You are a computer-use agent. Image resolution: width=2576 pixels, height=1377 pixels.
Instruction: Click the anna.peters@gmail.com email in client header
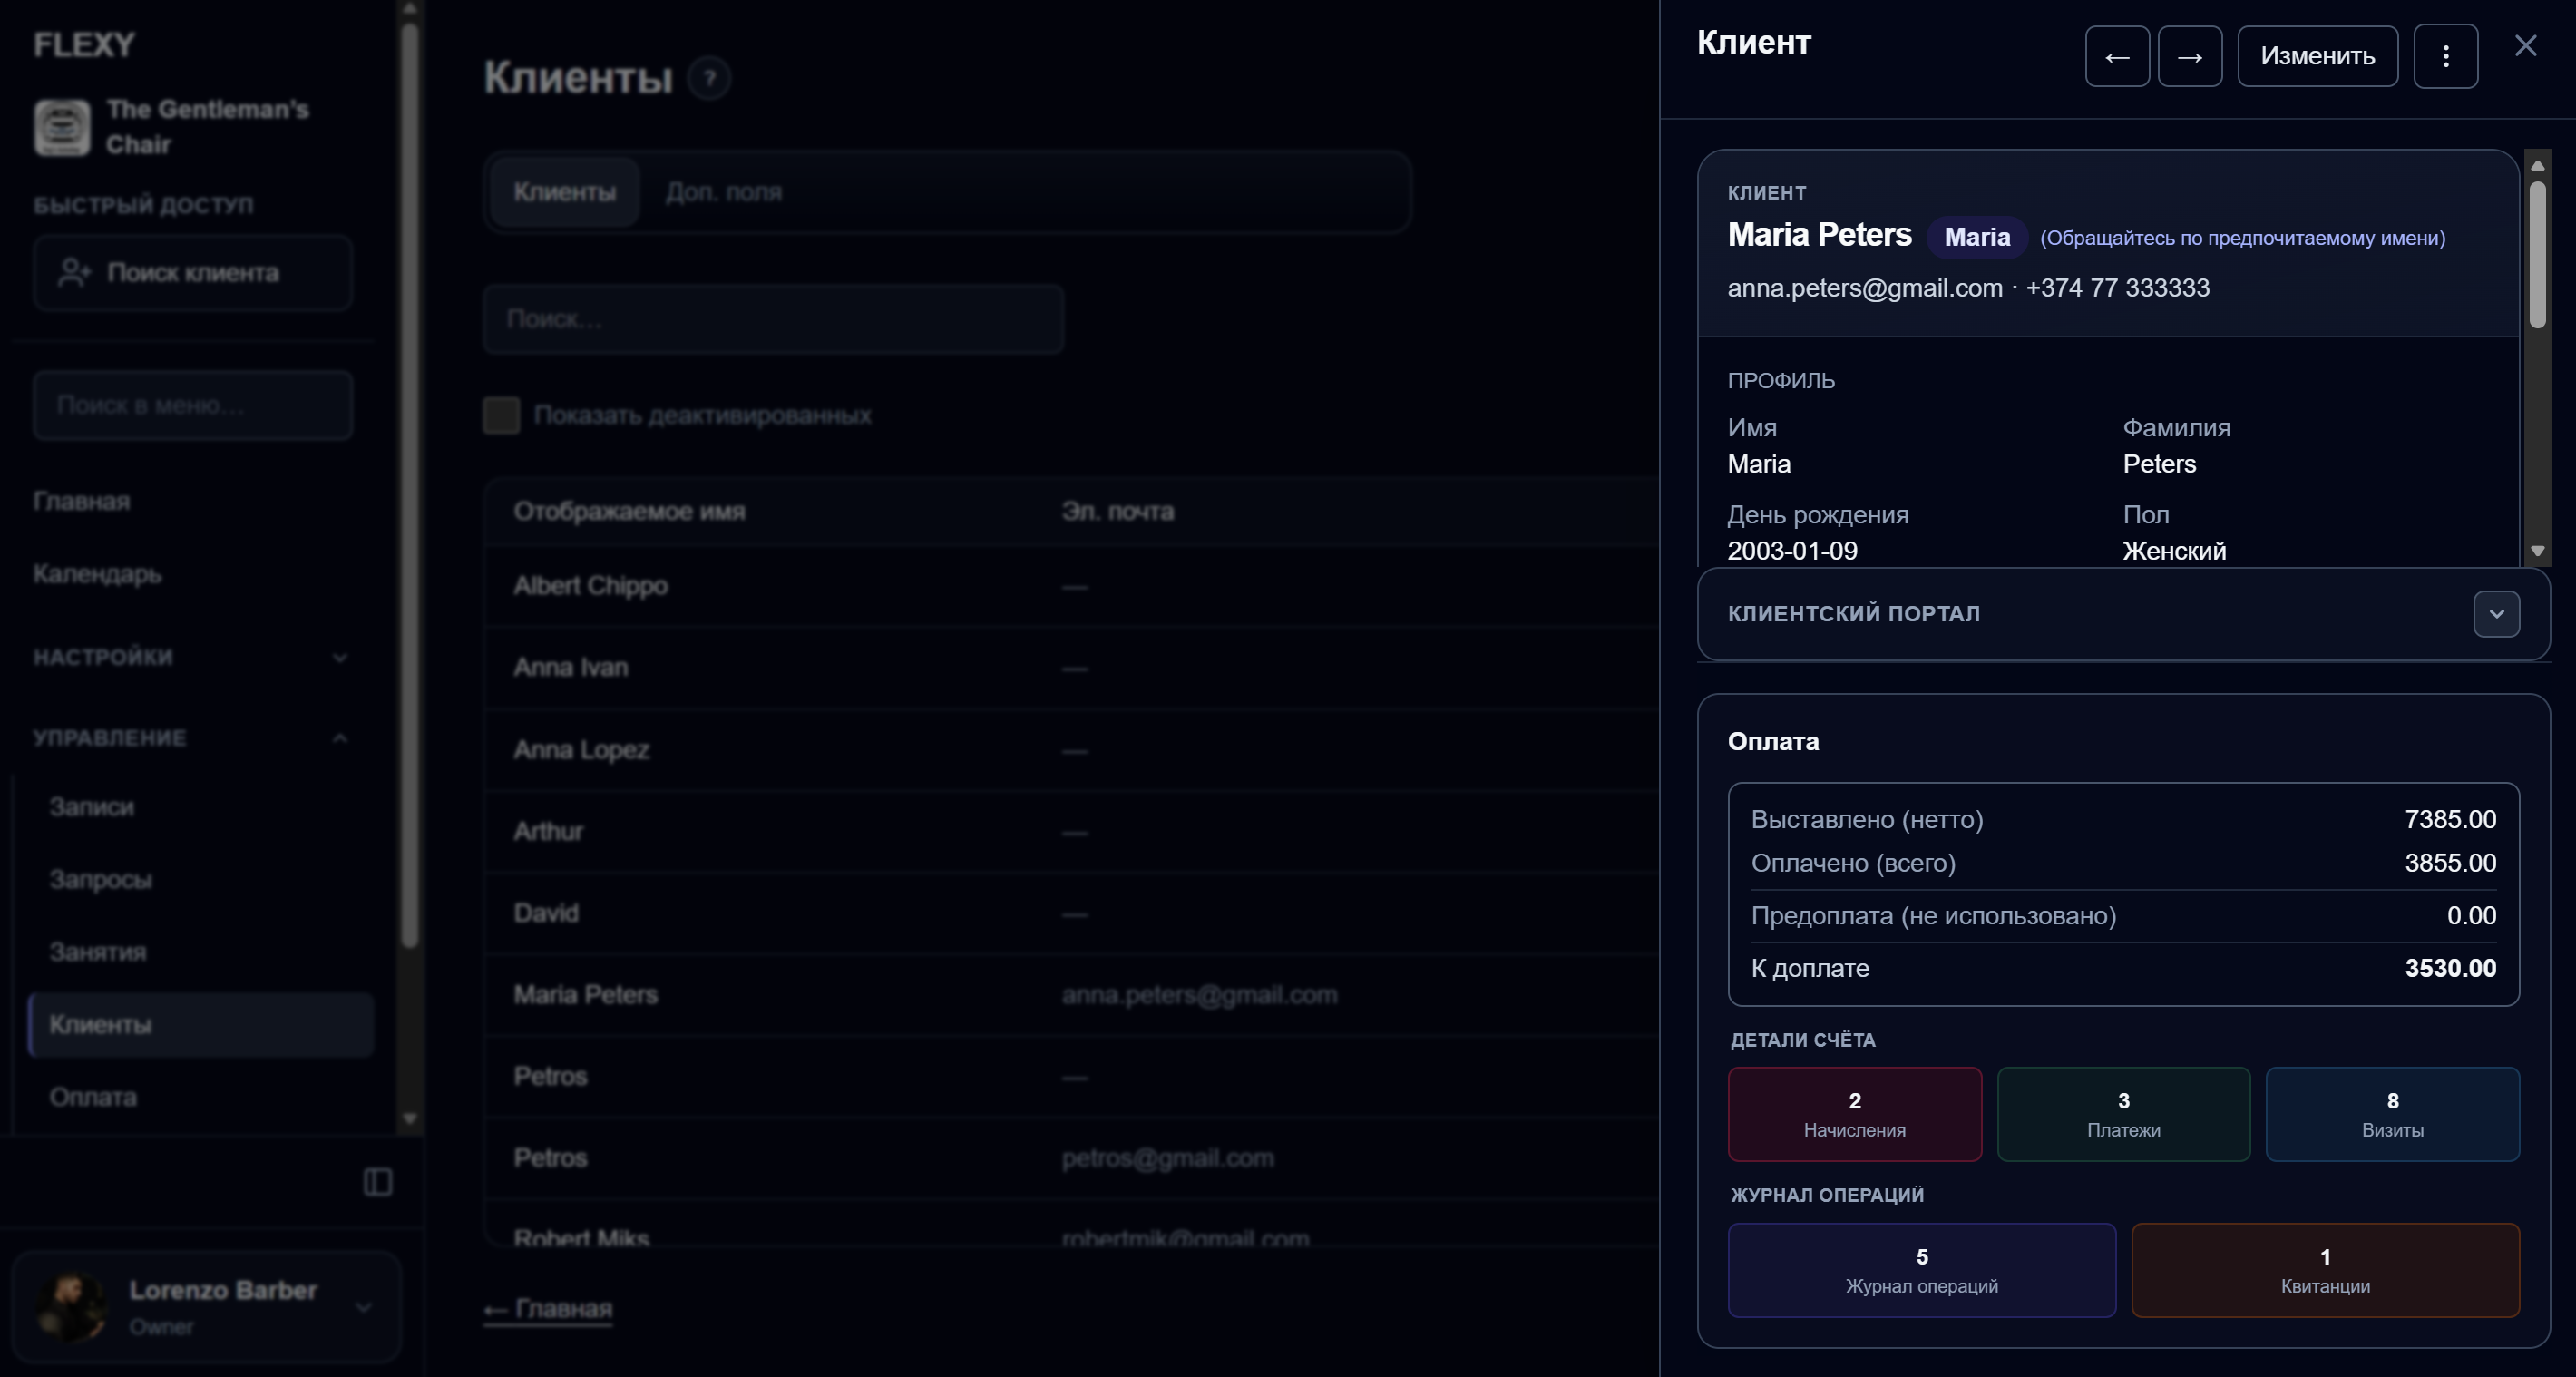tap(1865, 288)
